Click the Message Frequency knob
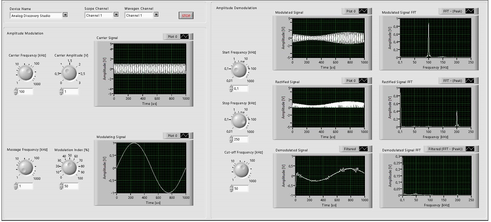The image size is (491, 222). [25, 168]
